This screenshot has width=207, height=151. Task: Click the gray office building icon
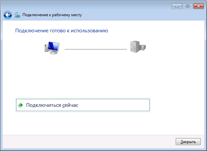click(138, 47)
